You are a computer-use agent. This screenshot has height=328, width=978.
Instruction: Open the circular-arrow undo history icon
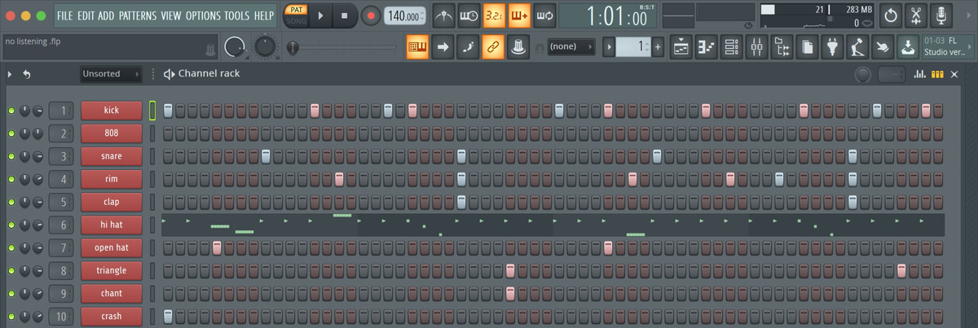[891, 15]
